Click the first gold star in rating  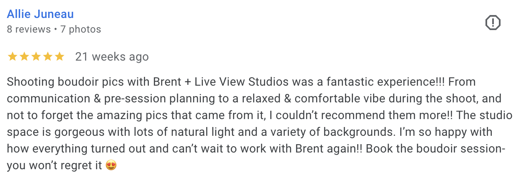[12, 56]
